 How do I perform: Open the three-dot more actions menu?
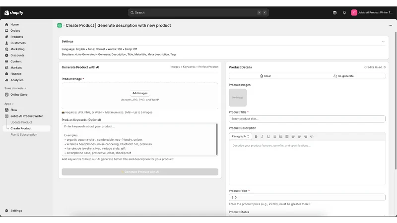[390, 26]
